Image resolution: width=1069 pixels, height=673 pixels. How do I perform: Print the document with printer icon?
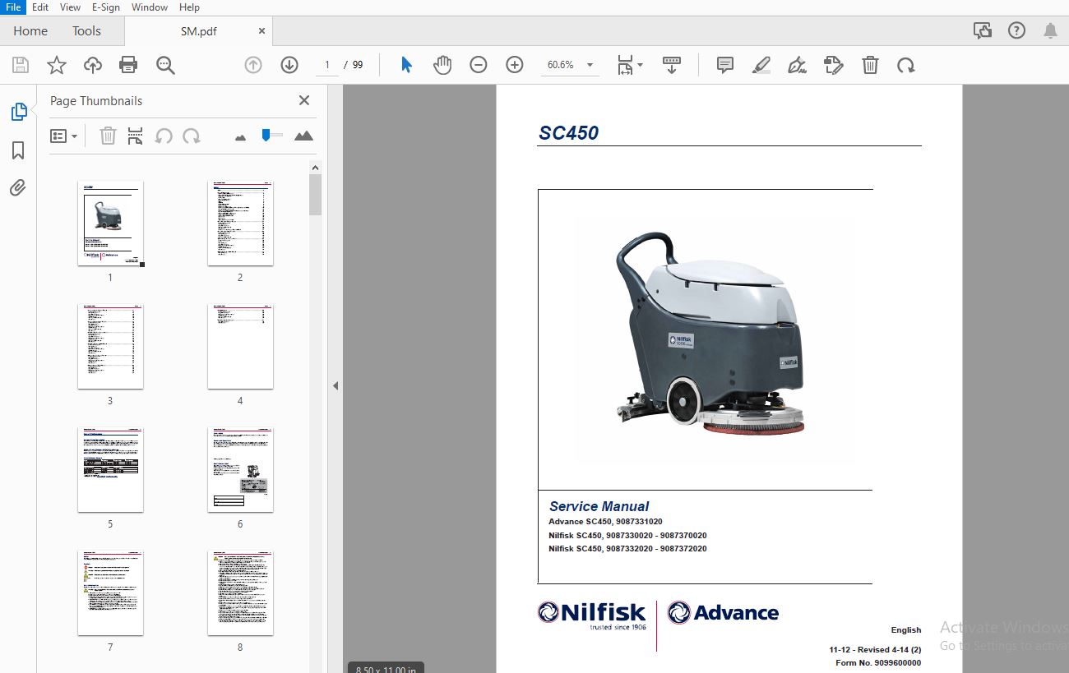[x=128, y=65]
